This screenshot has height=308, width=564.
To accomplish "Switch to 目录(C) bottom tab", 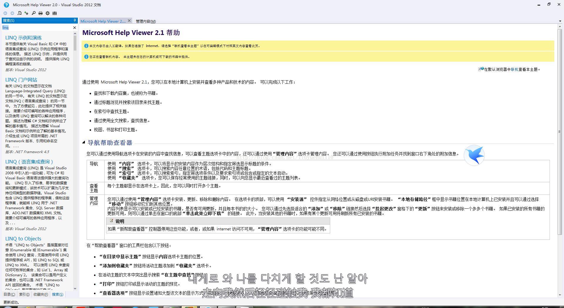I will [9, 294].
